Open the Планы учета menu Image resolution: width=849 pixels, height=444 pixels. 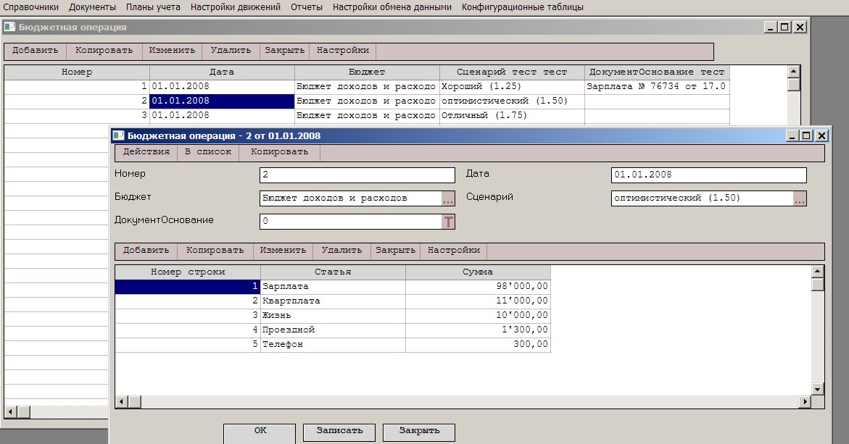(x=153, y=7)
